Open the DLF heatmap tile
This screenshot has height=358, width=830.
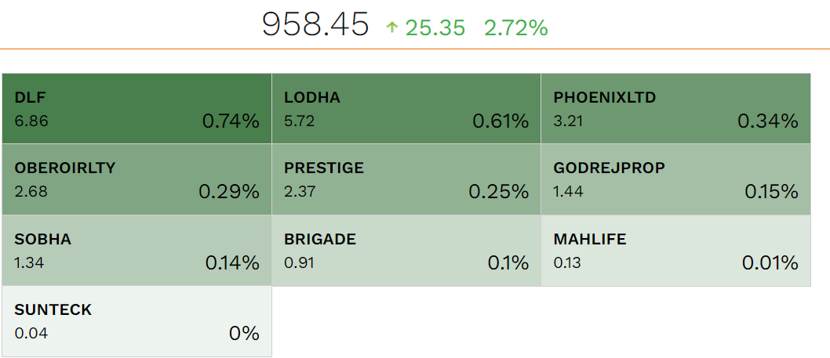(x=137, y=109)
